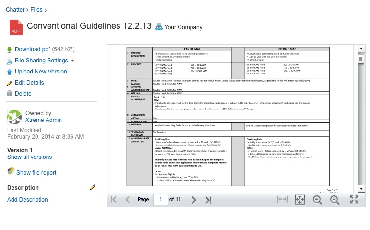Image resolution: width=370 pixels, height=230 pixels.
Task: Zoom in on the document preview
Action: [x=334, y=200]
